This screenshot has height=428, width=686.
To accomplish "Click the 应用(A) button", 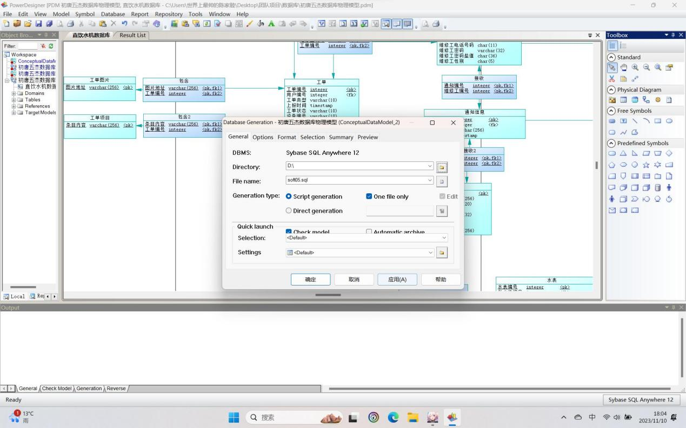I will click(x=397, y=280).
